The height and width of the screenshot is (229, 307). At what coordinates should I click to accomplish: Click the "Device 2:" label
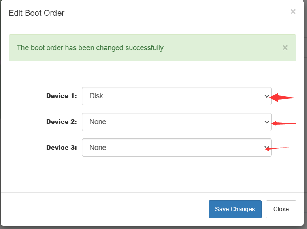pos(61,122)
